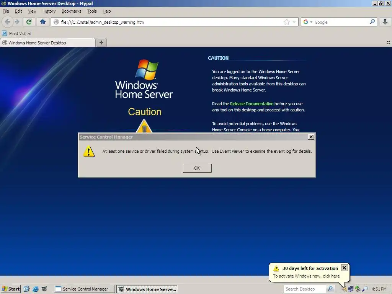Click the green Home Server tray icon
This screenshot has width=392, height=294.
click(358, 289)
